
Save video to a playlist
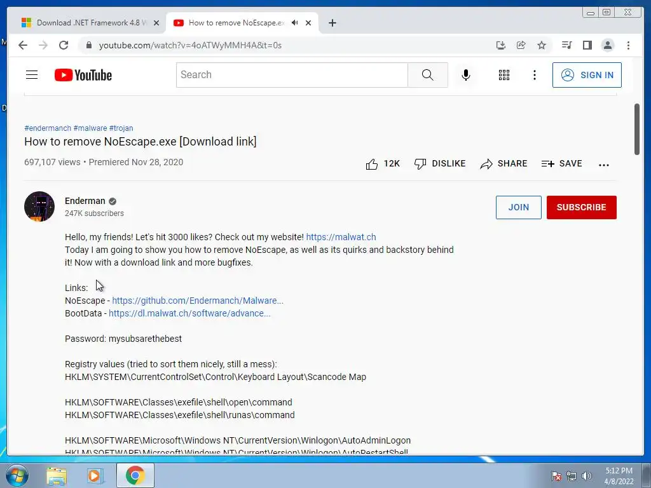561,164
